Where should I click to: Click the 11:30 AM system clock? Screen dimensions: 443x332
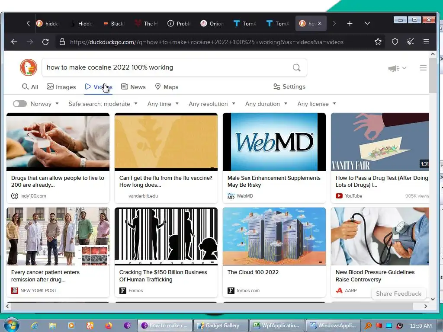[x=421, y=326]
